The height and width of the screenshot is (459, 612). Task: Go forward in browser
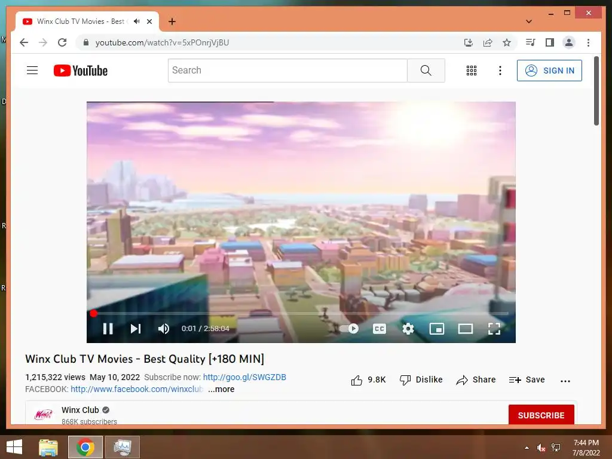(43, 42)
